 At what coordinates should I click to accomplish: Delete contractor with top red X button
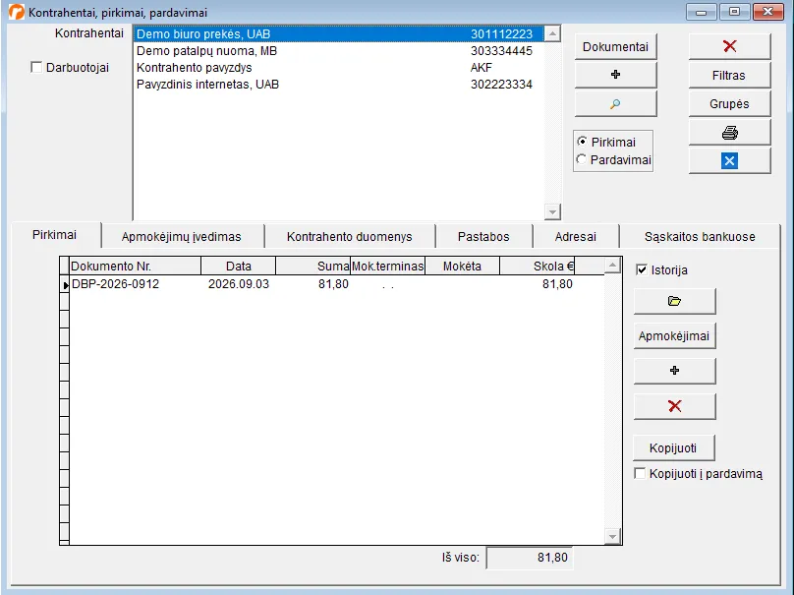click(729, 46)
